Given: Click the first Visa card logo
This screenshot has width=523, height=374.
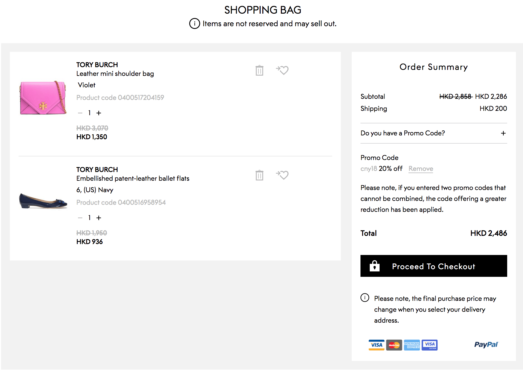Looking at the screenshot, I should coord(376,345).
